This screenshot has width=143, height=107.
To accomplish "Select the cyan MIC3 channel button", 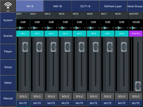I will pyautogui.click(x=51, y=34).
